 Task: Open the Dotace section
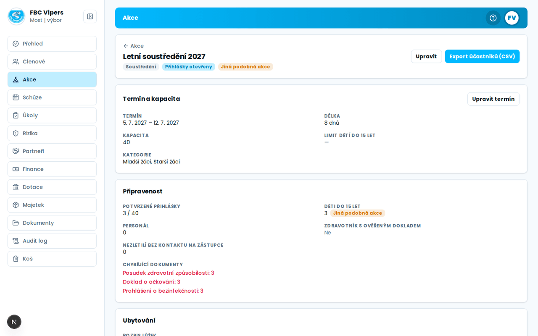coord(52,187)
